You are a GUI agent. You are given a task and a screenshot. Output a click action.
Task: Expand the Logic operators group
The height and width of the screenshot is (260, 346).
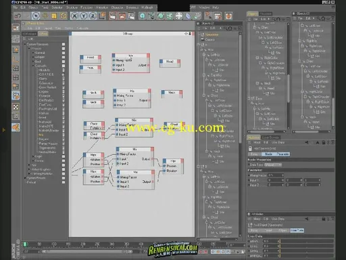[x=33, y=156]
